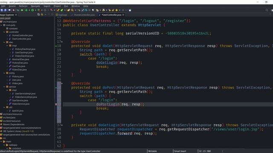Image resolution: width=273 pixels, height=153 pixels.
Task: Open the Project menu
Action: point(57,6)
